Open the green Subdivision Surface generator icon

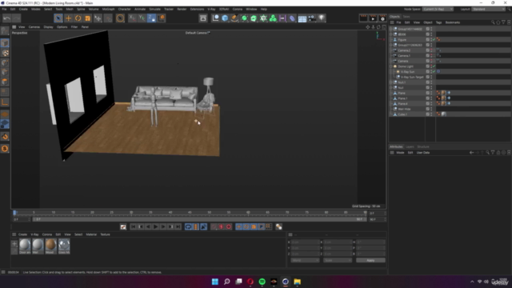244,18
